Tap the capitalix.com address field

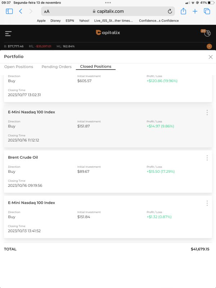(x=108, y=11)
